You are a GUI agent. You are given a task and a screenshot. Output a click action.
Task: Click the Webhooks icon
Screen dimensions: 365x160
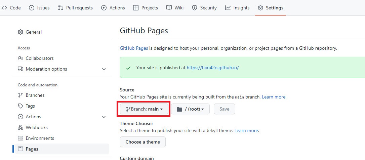point(21,127)
